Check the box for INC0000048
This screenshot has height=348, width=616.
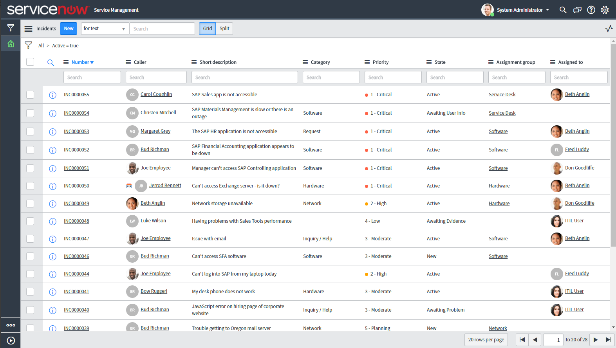coord(30,221)
